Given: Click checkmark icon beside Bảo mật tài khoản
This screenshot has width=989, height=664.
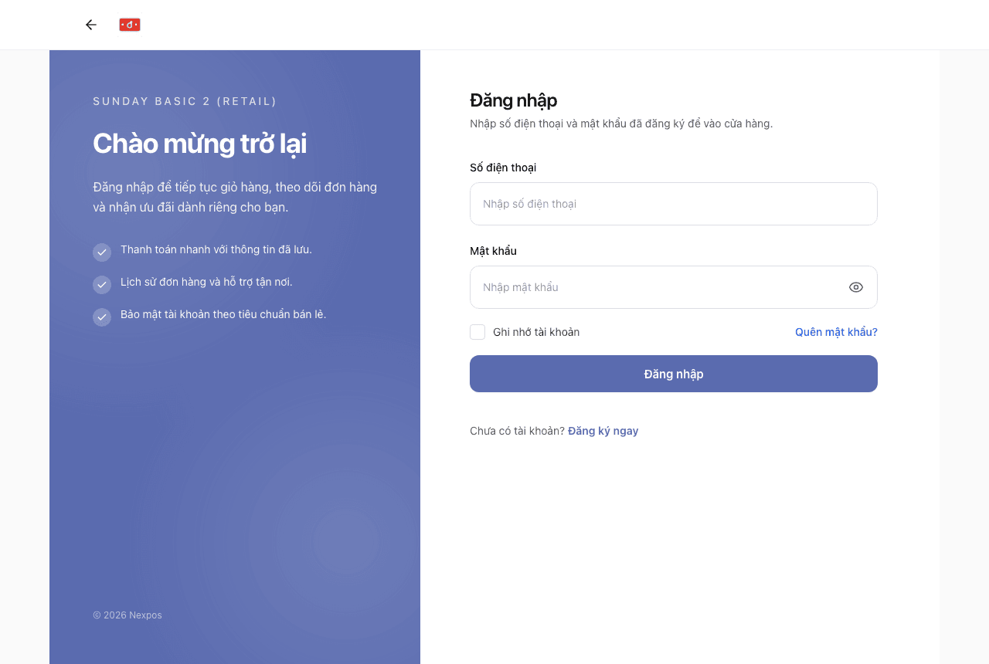Looking at the screenshot, I should point(102,317).
